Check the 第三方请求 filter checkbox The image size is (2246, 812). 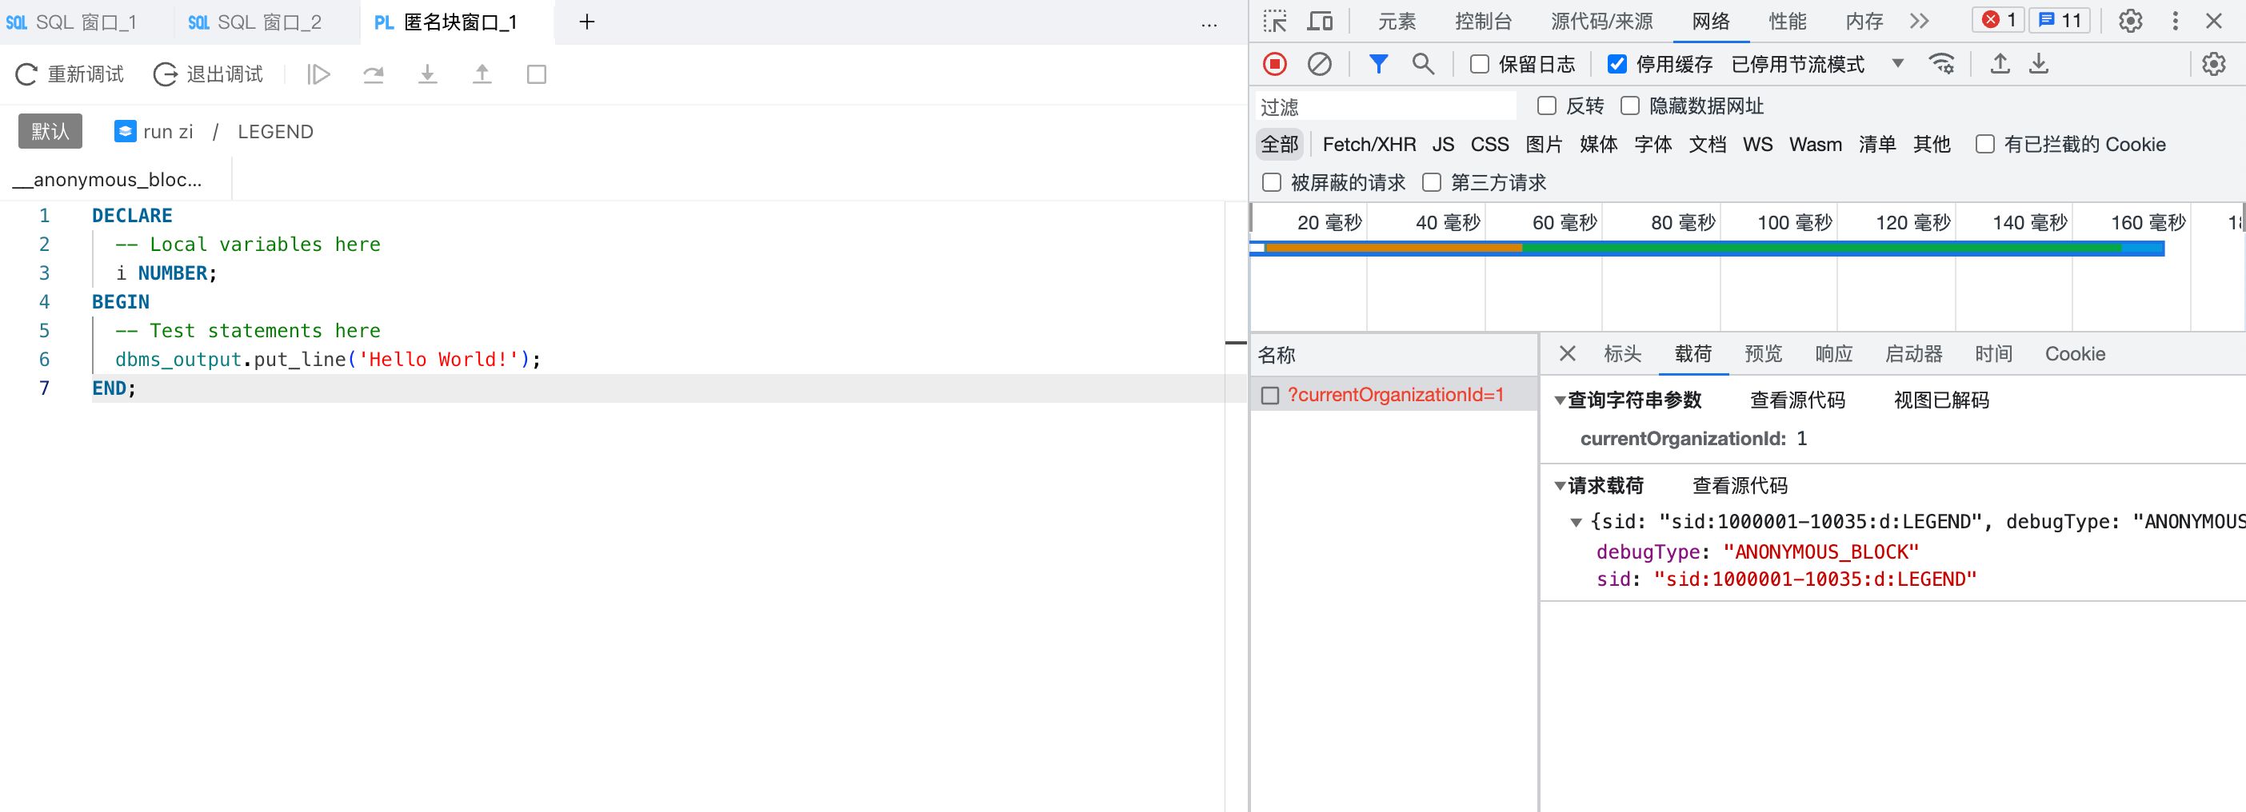coord(1431,182)
